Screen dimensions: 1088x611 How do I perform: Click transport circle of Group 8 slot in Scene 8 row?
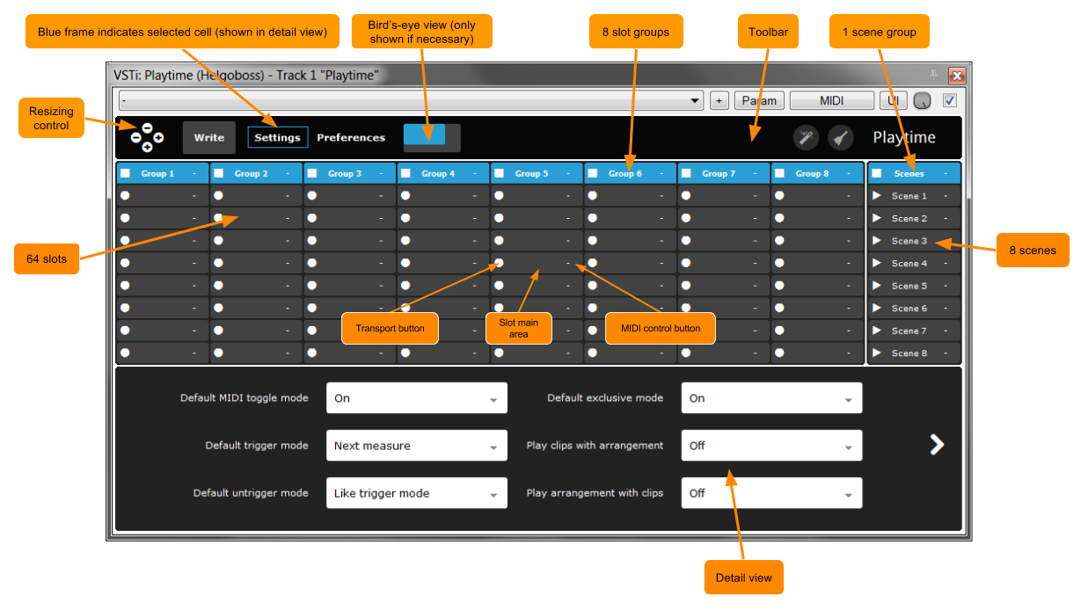tap(779, 353)
